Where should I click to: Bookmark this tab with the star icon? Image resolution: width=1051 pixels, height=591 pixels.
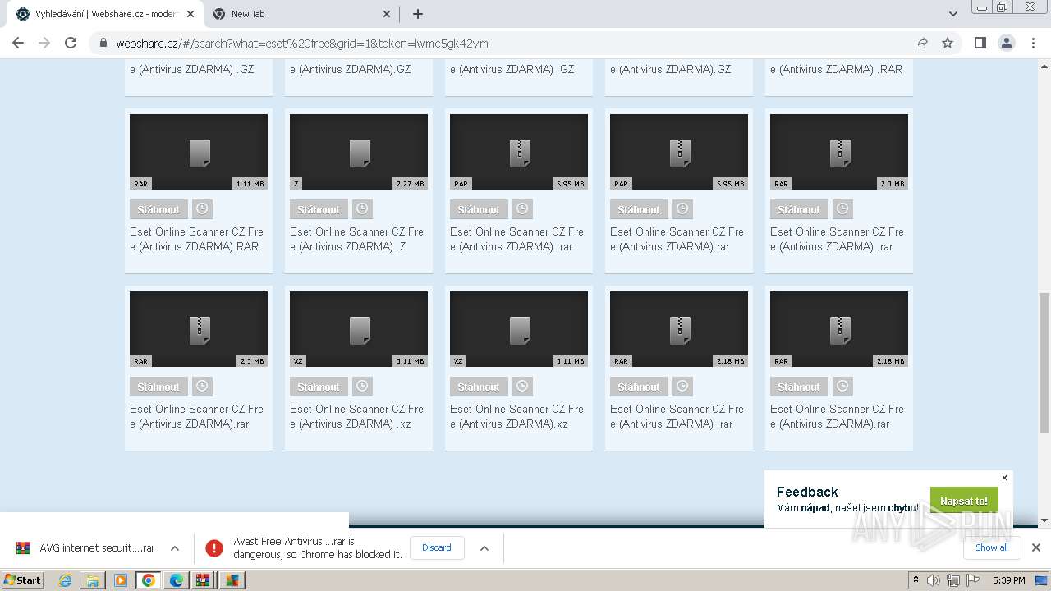click(x=948, y=43)
